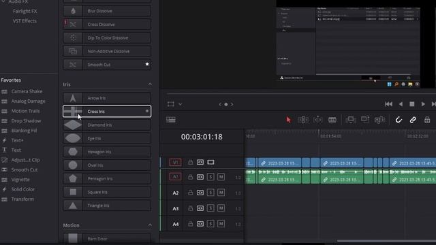Viewport: 436px width, 245px height.
Task: Lock the V1 video track
Action: [190, 162]
